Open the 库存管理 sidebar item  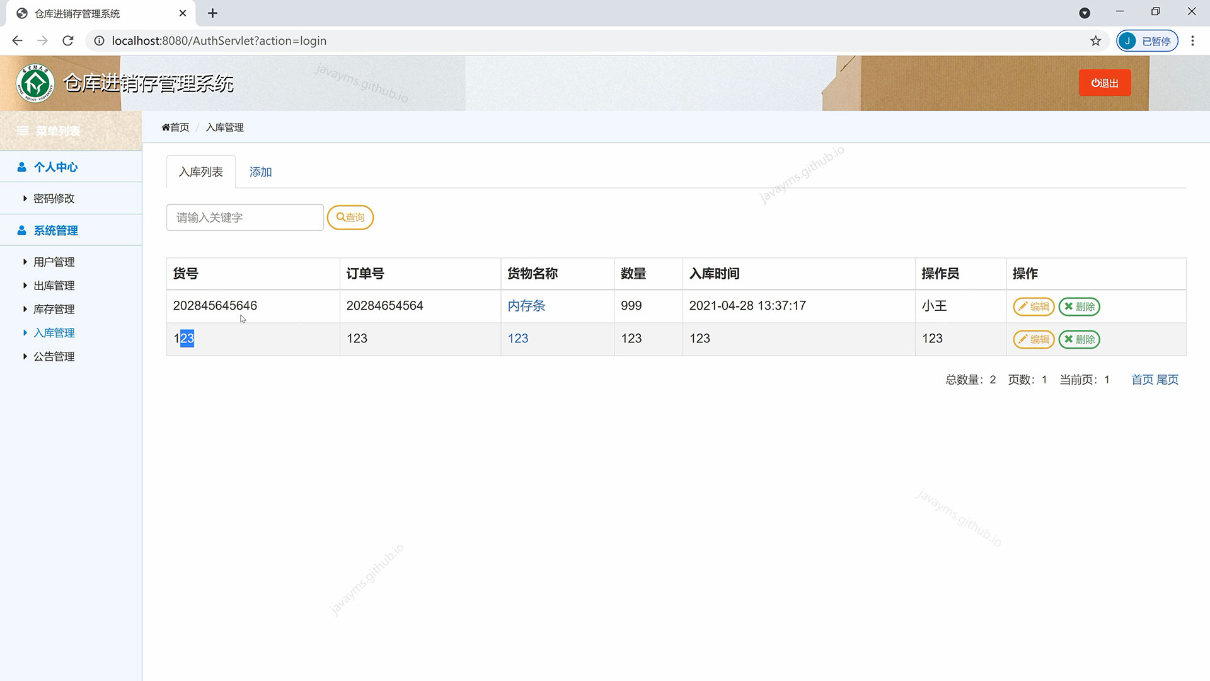coord(54,310)
